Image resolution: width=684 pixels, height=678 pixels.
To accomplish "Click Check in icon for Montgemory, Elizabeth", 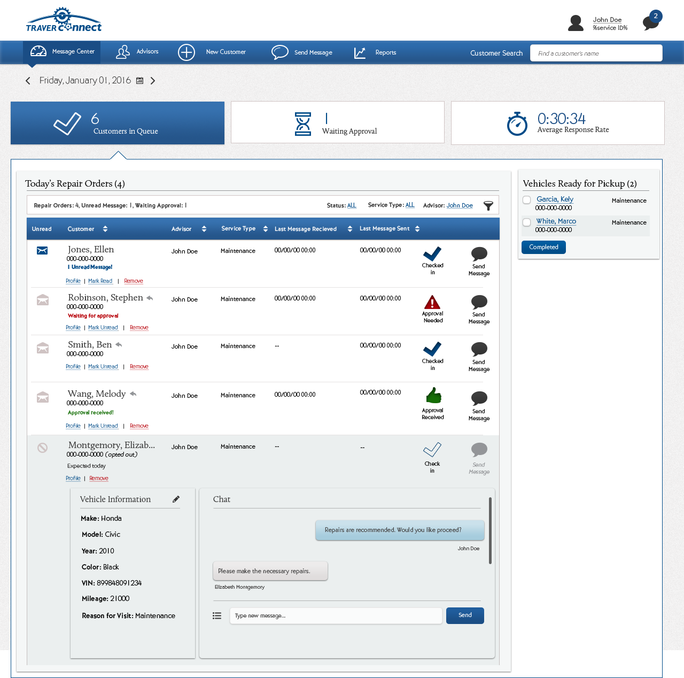I will point(432,450).
